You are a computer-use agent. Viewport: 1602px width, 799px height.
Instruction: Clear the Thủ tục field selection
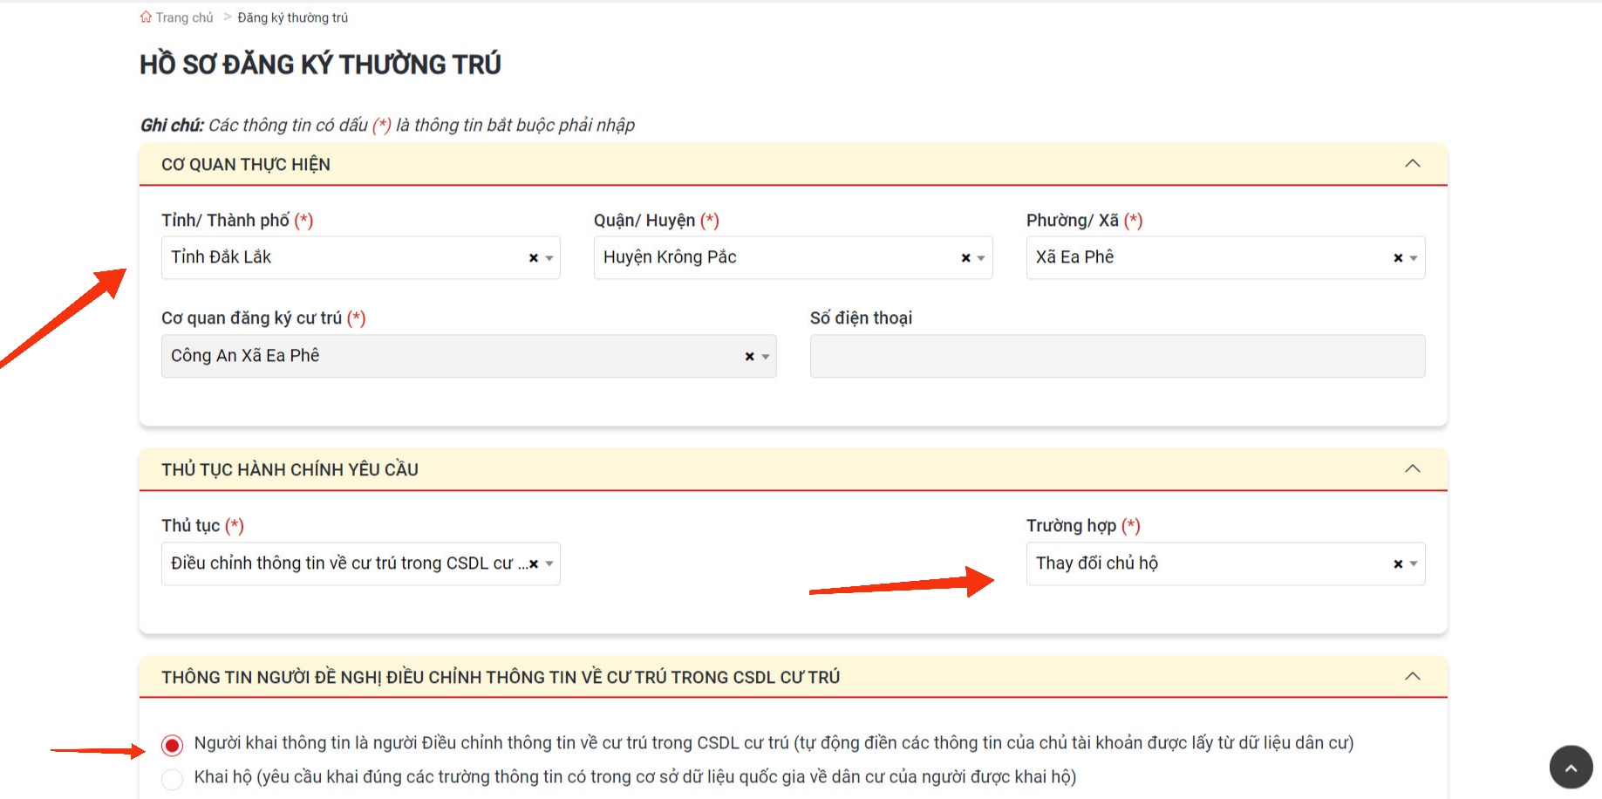pos(534,564)
